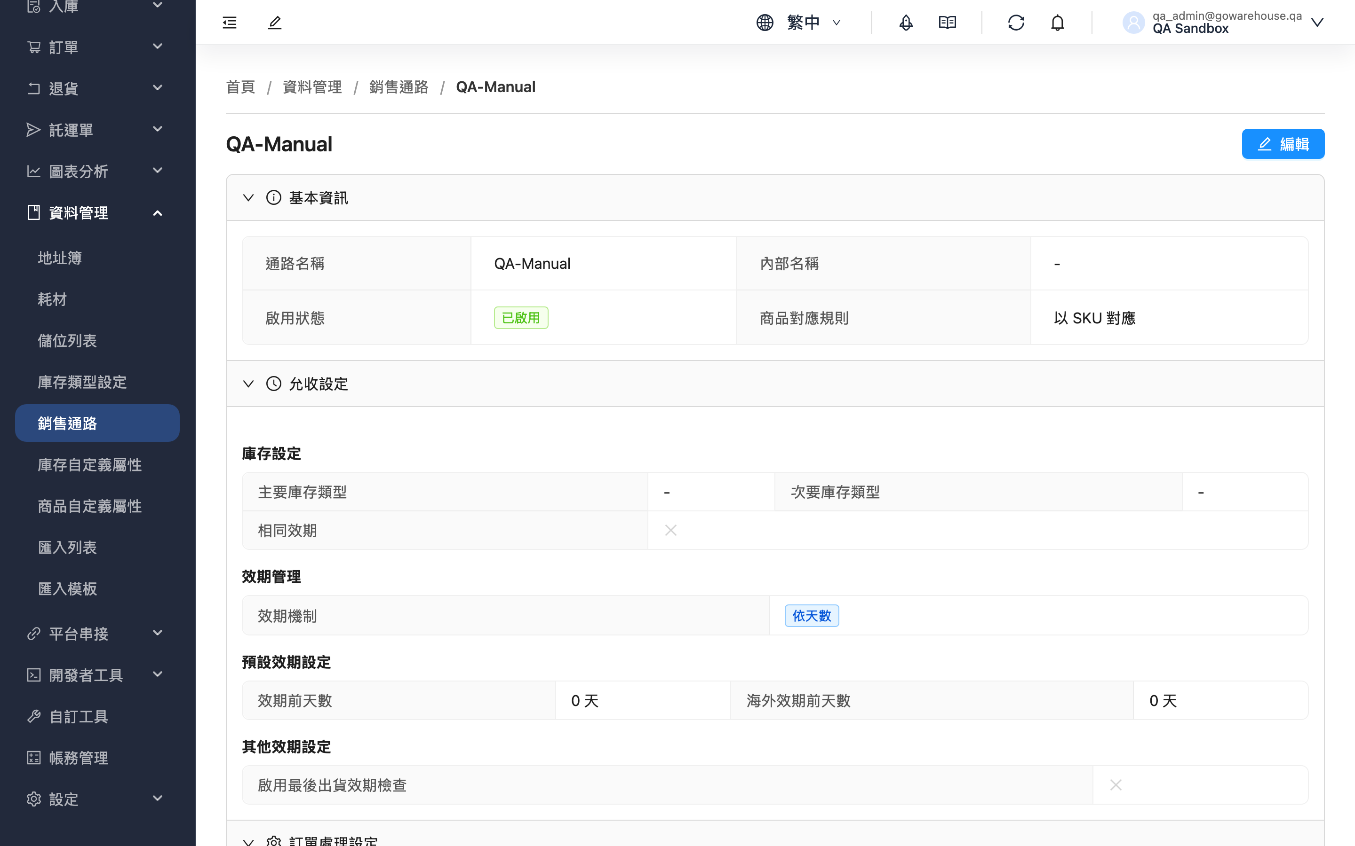Expand the 圖表分析 menu chevron
The image size is (1355, 846).
(x=158, y=171)
